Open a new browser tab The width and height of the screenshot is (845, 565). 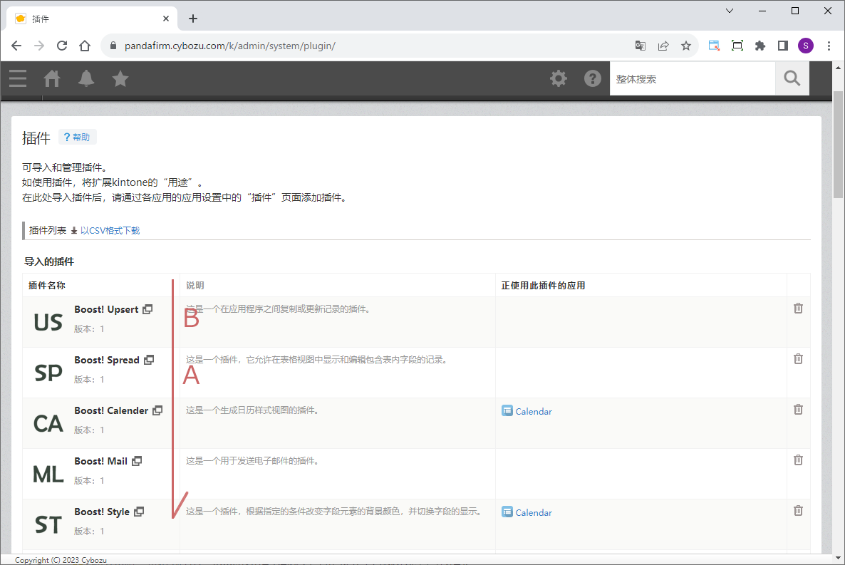193,19
